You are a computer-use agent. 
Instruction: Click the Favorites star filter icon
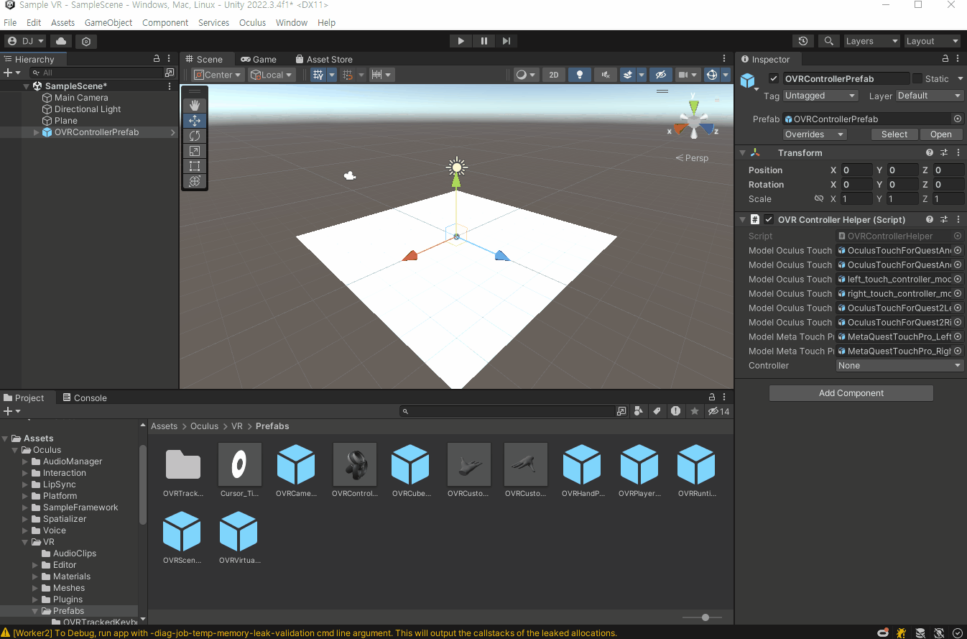point(695,411)
